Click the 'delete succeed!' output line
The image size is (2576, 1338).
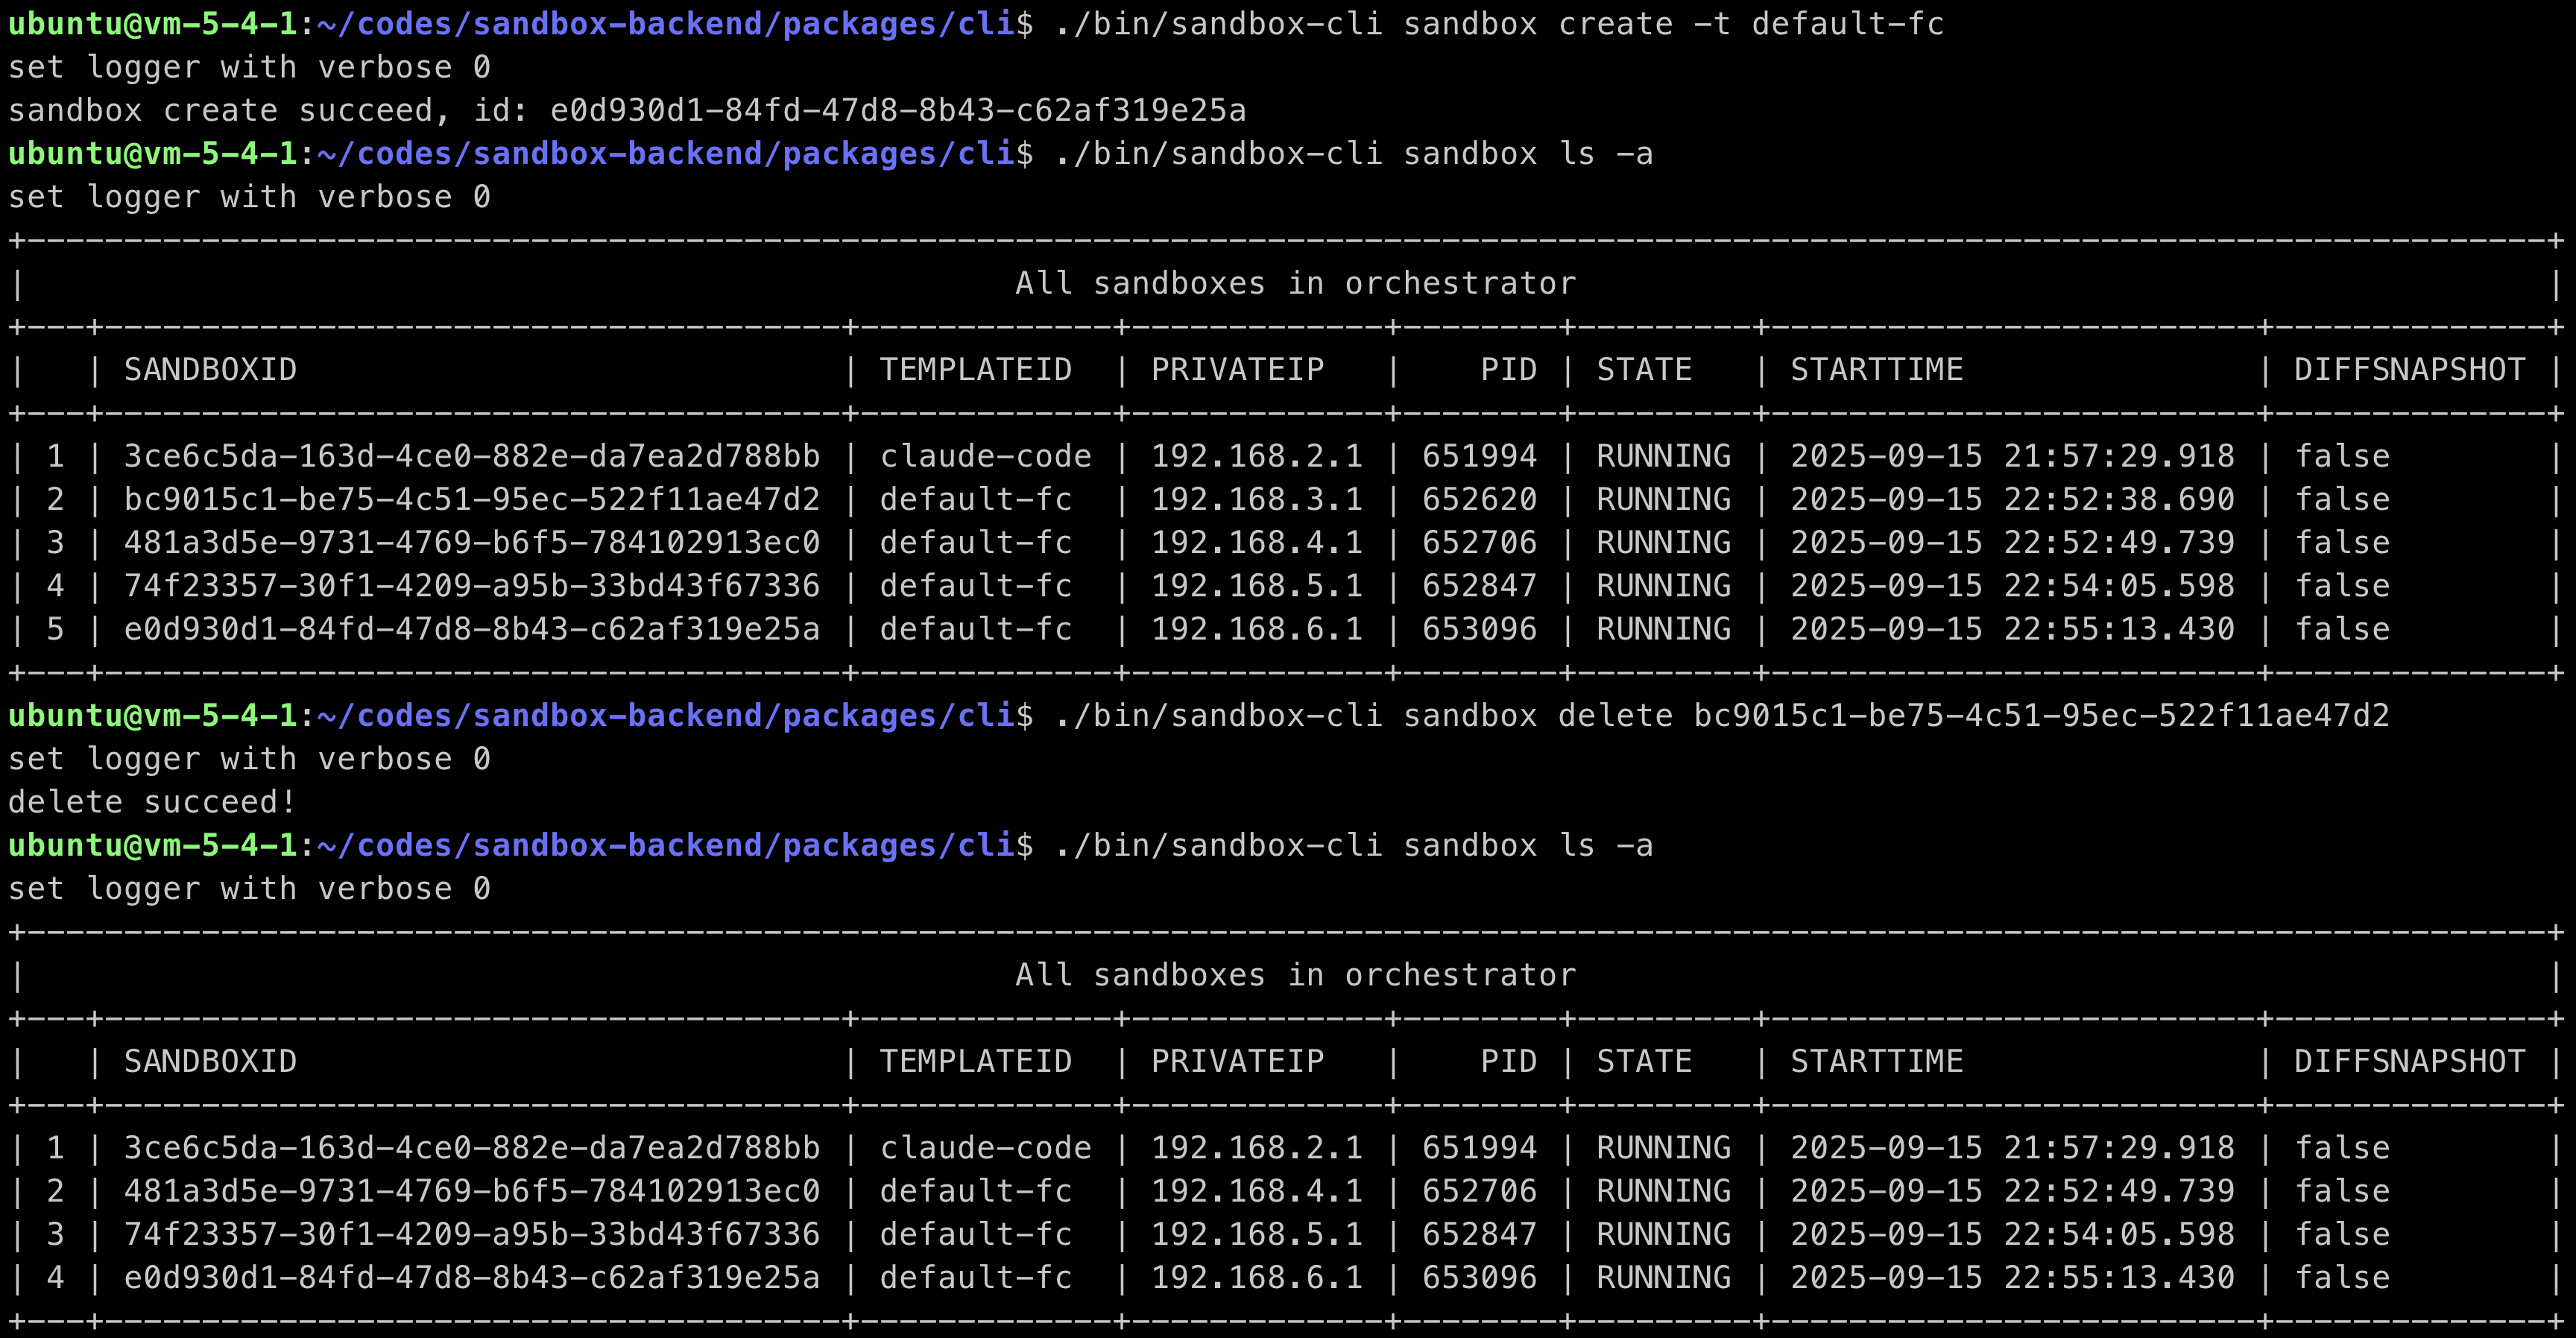coord(152,802)
